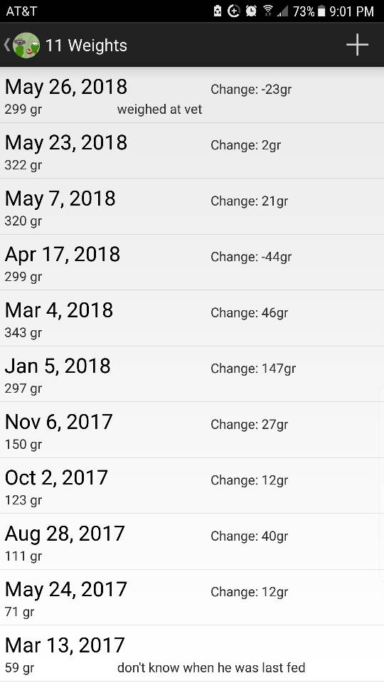Tap the cellular signal strength icon
The image size is (384, 683).
pos(282,12)
